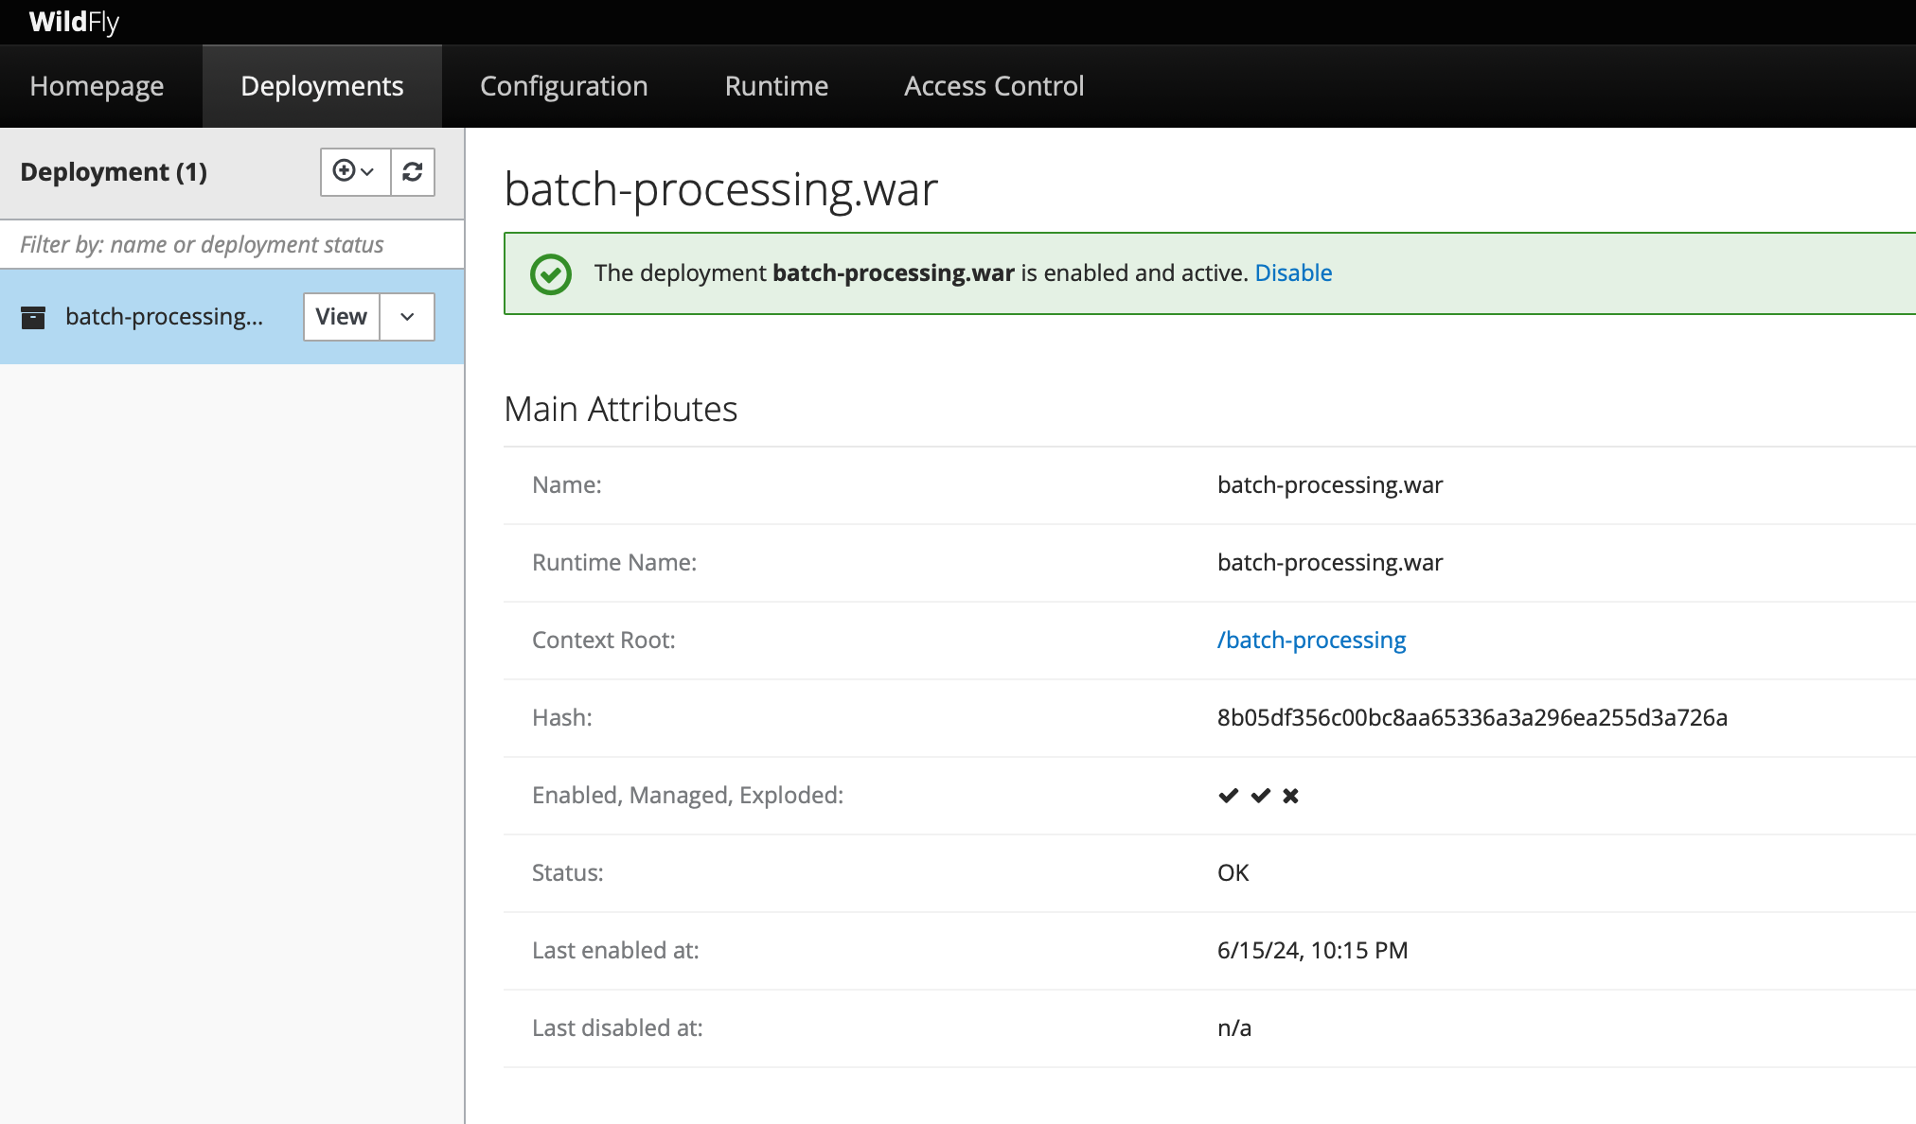
Task: Click the add deployment plus icon
Action: (346, 171)
